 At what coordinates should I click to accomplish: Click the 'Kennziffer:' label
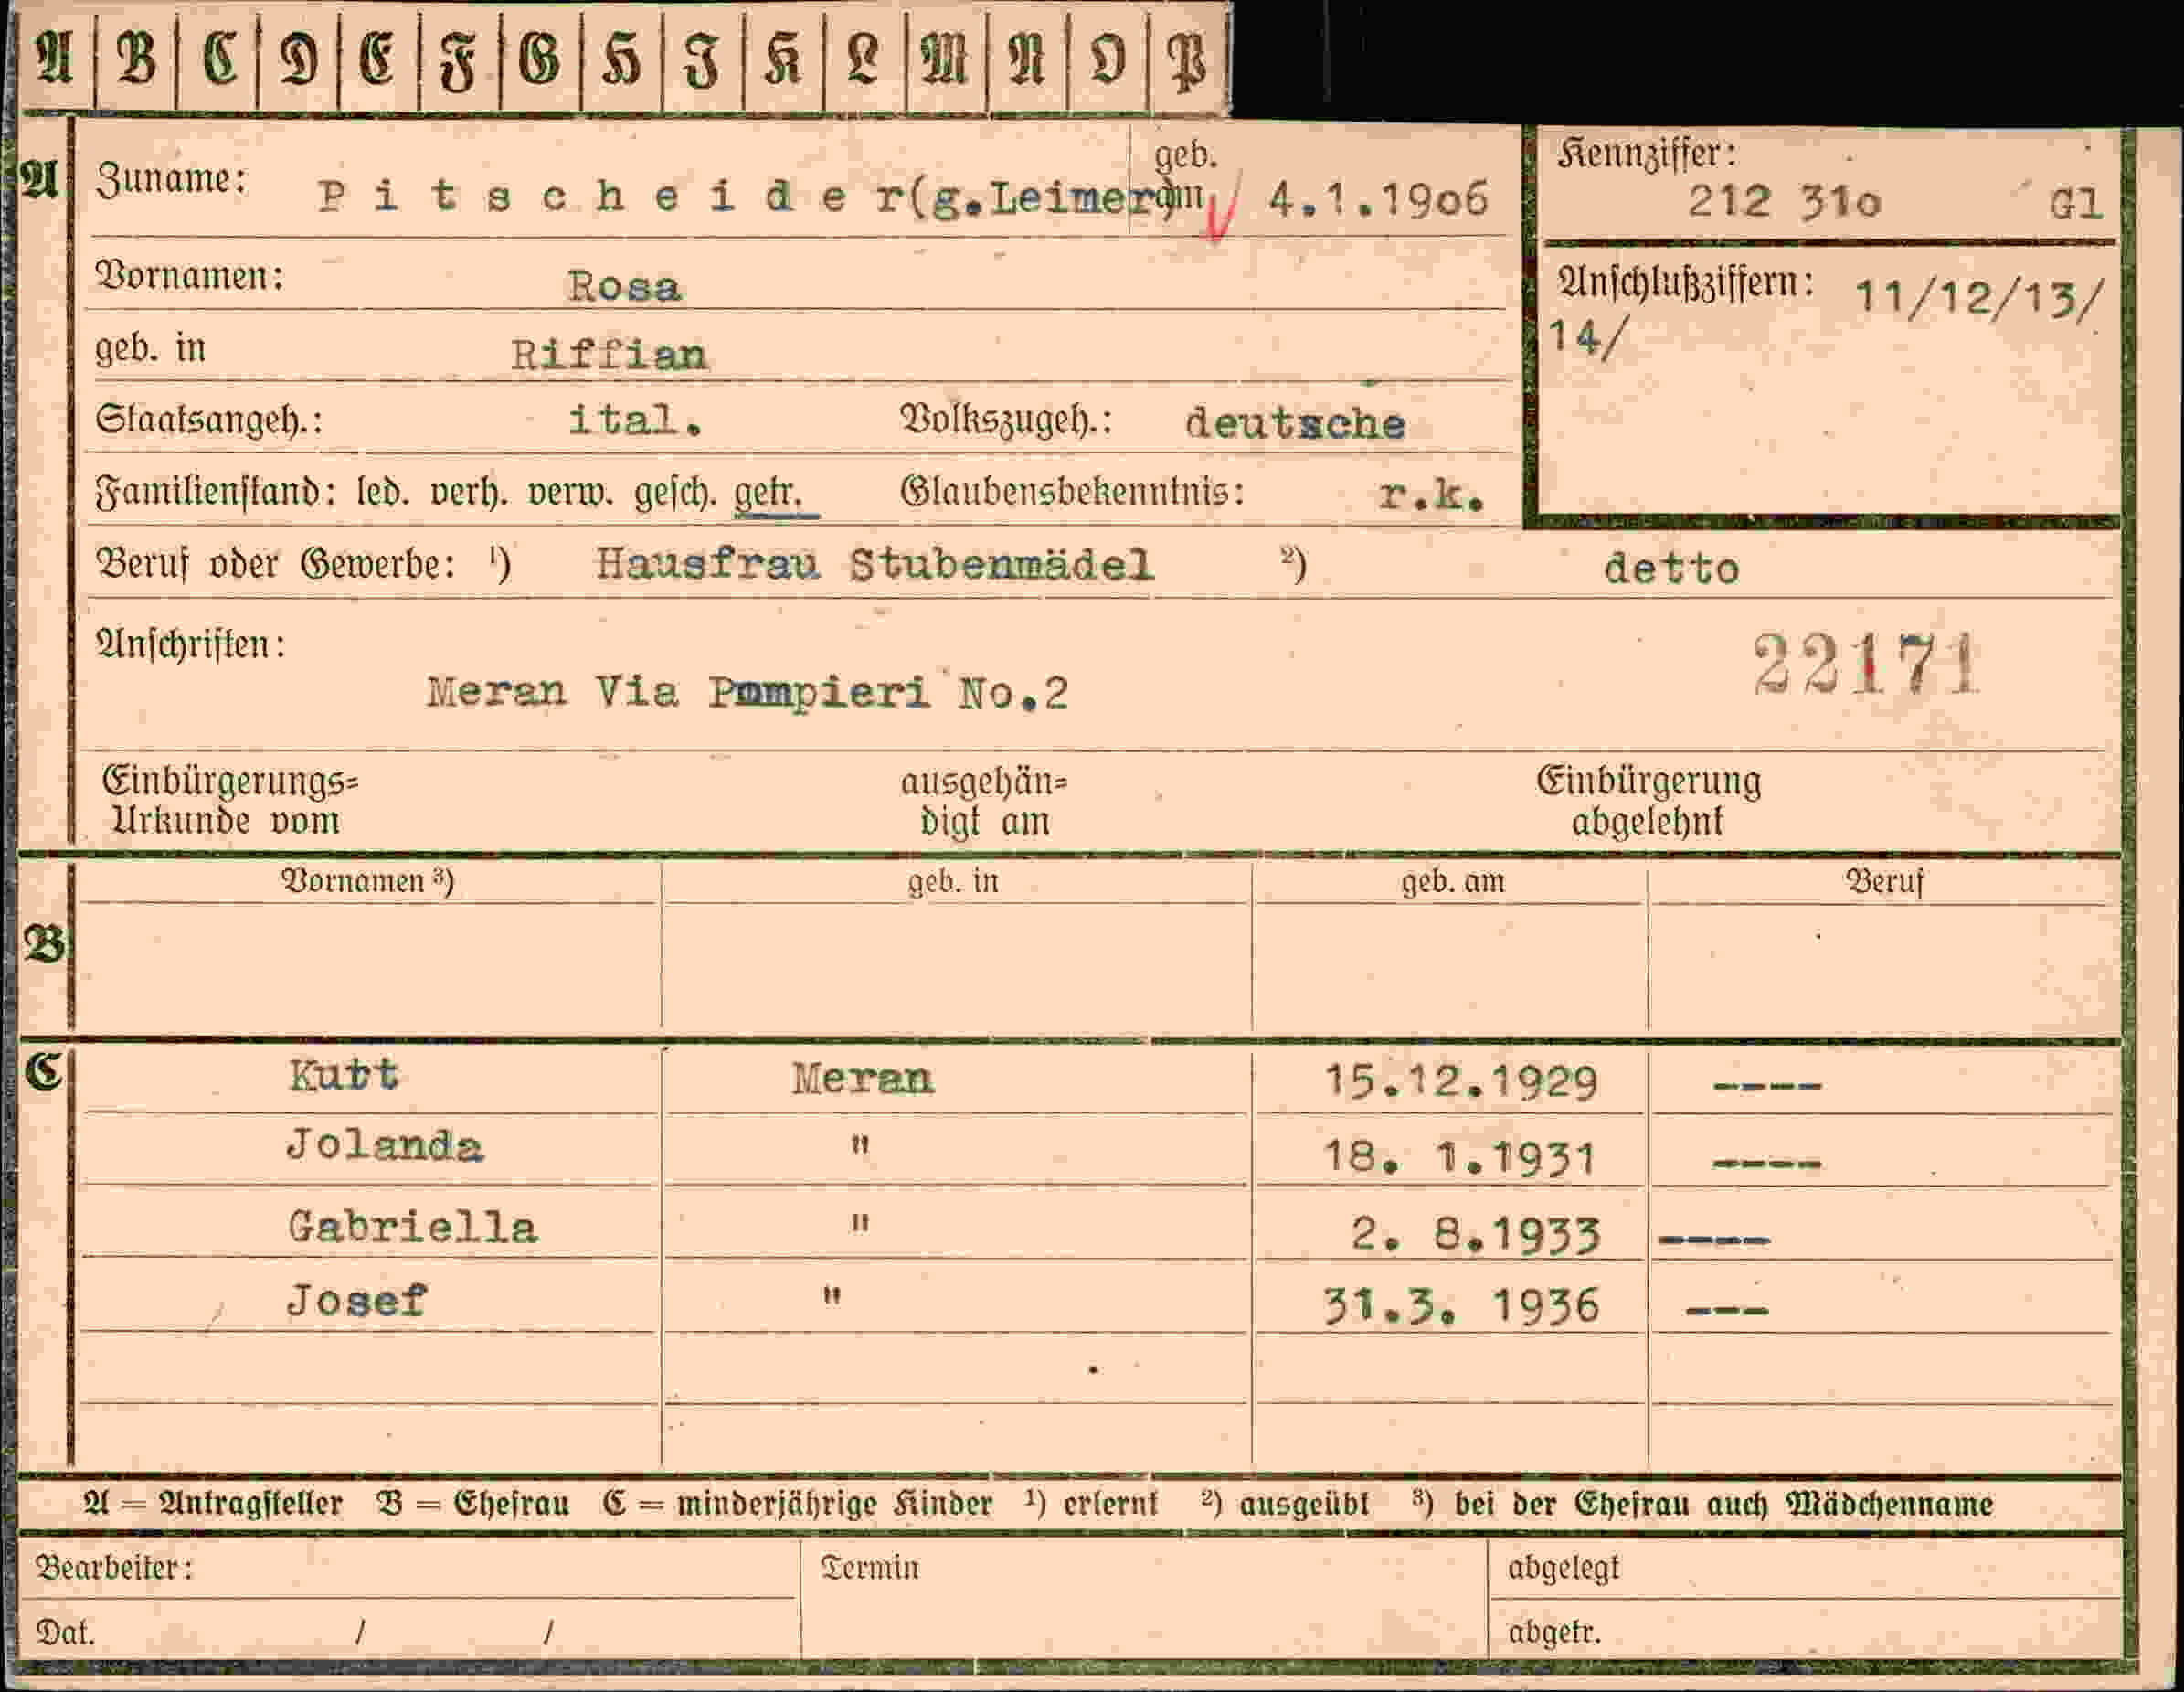(x=1646, y=154)
